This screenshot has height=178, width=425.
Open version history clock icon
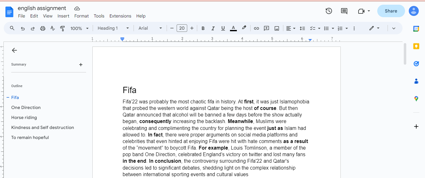tap(329, 11)
